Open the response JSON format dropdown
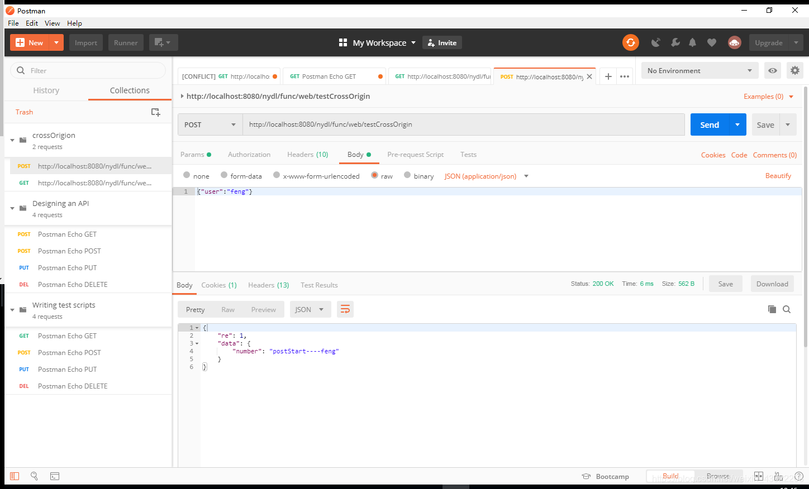Viewport: 809px width, 489px height. coord(310,309)
